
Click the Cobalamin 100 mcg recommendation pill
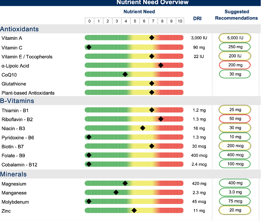[x=235, y=164]
